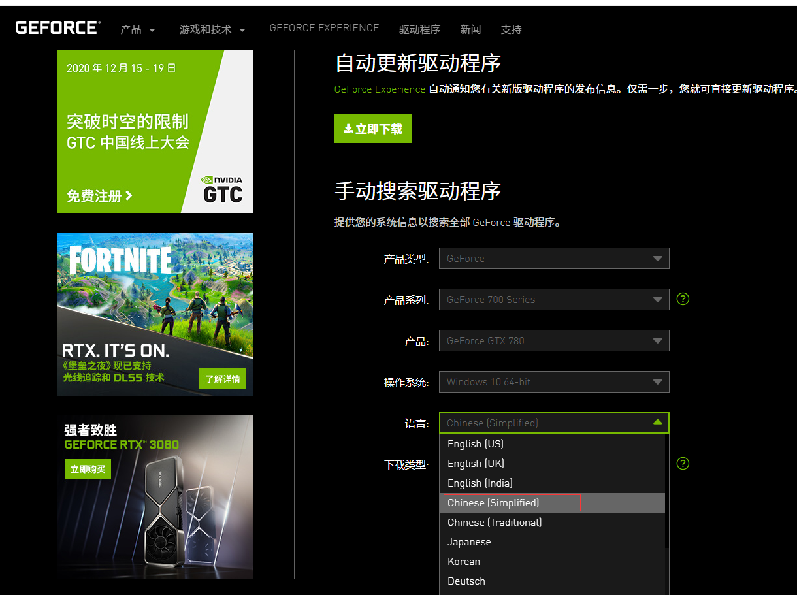797x595 pixels.
Task: Expand the 操作系统 Windows 10 64-bit dropdown
Action: tap(554, 382)
